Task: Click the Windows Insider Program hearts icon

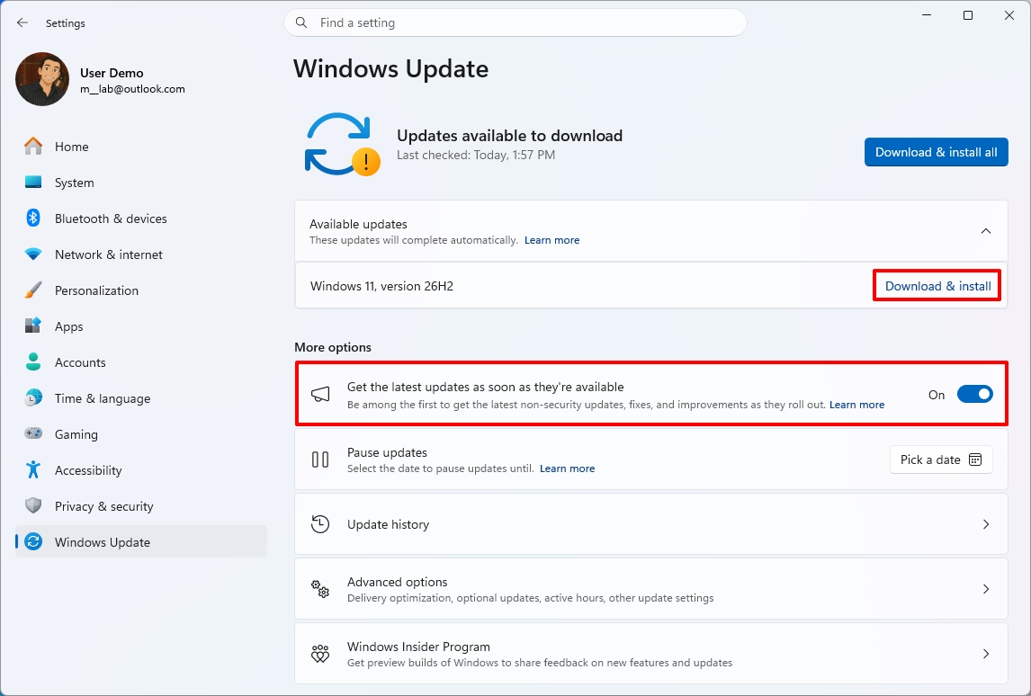Action: point(320,653)
